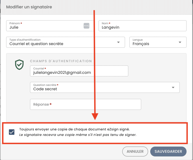
Task: Click the red arrow annotation head
Action: point(95,117)
